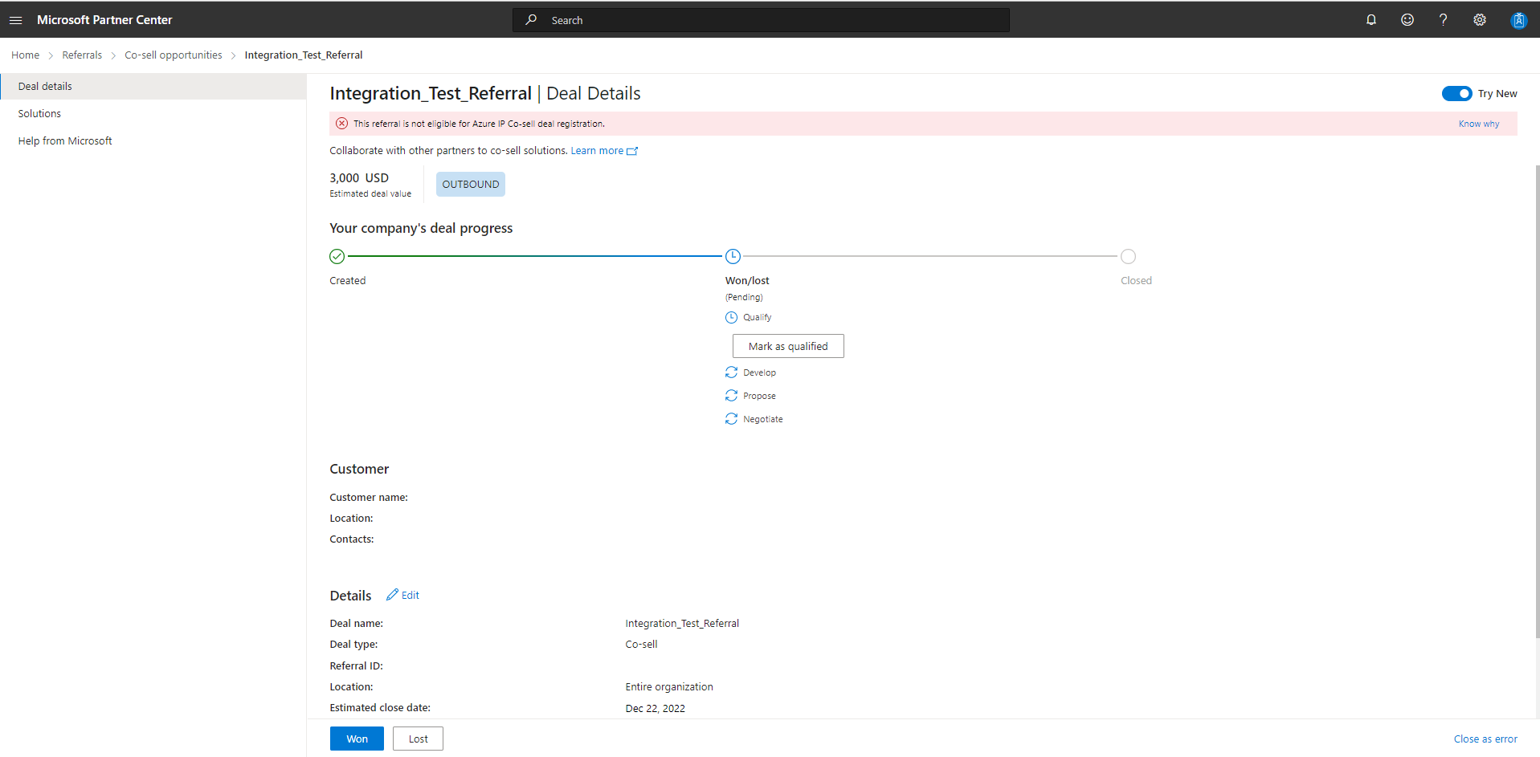Viewport: 1540px width, 757px height.
Task: Select Deal details in the sidebar
Action: [x=153, y=87]
